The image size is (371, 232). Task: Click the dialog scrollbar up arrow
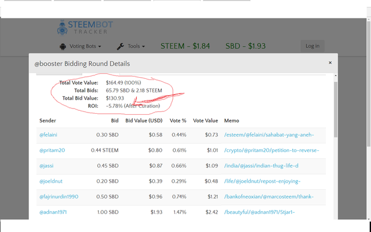click(336, 76)
